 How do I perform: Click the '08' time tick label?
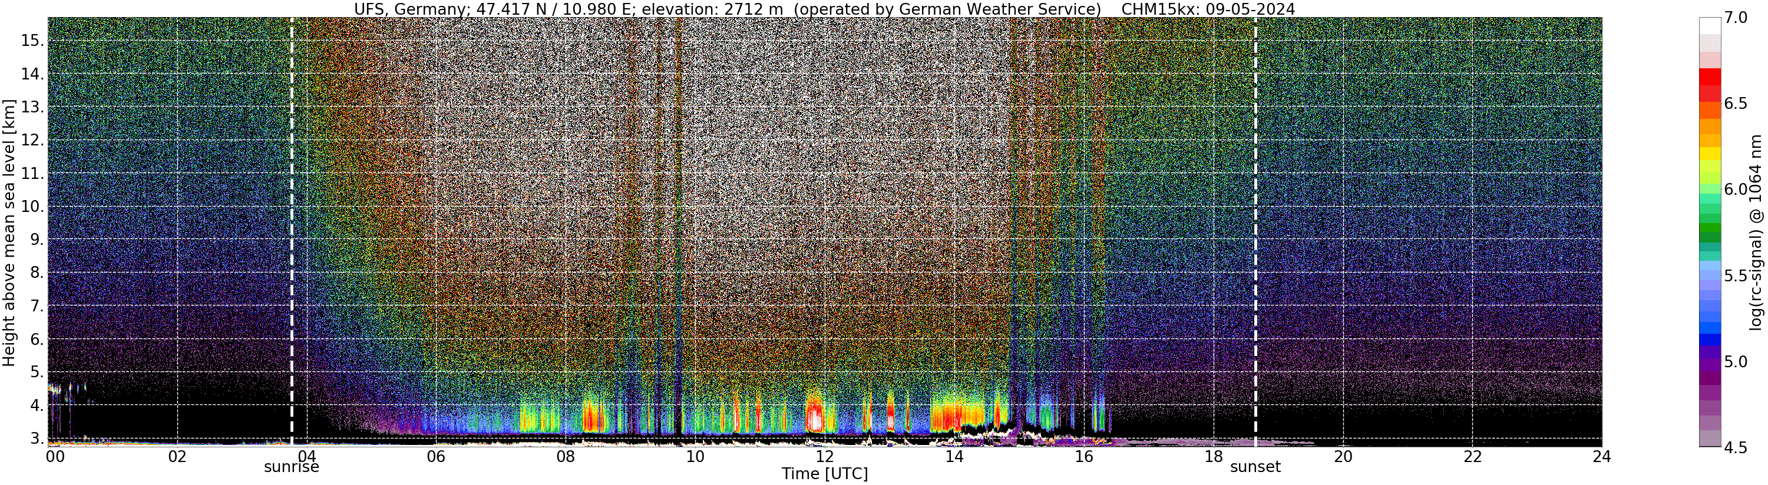pyautogui.click(x=566, y=457)
